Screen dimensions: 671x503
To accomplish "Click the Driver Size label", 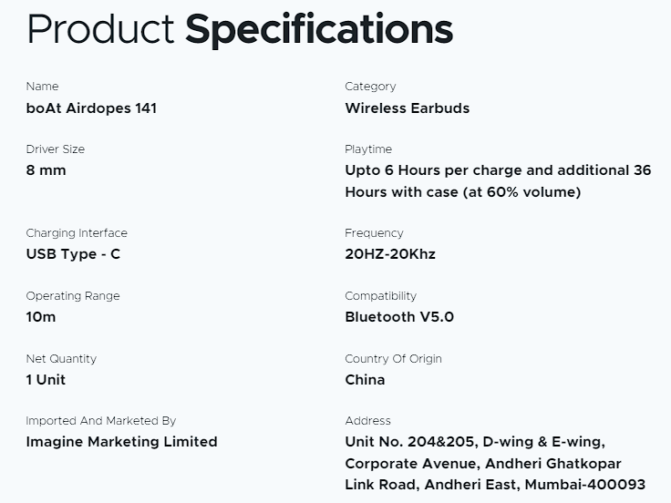I will [56, 149].
